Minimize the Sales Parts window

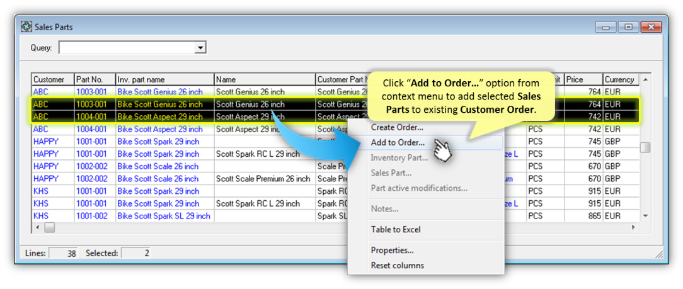tap(606, 27)
